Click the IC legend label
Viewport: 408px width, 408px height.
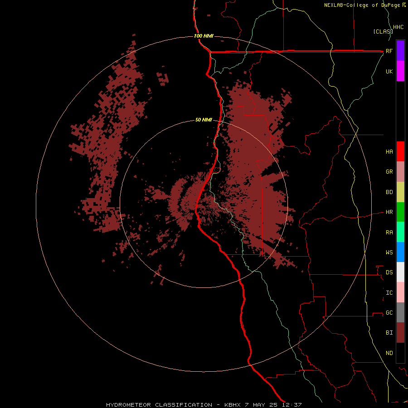tap(389, 293)
